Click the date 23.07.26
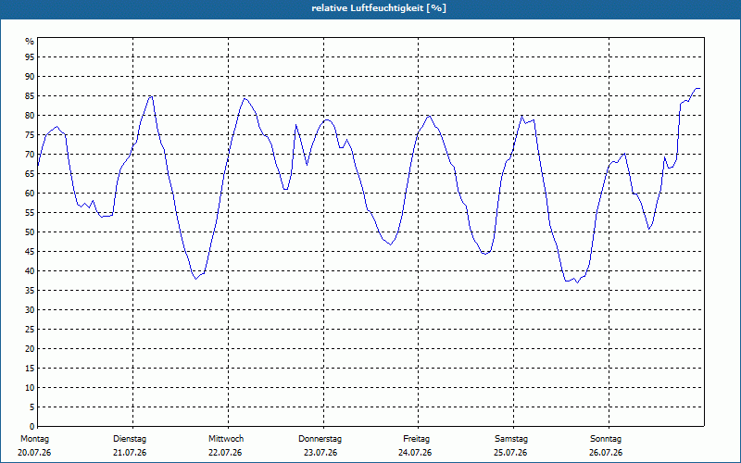741x463 pixels. 320,453
